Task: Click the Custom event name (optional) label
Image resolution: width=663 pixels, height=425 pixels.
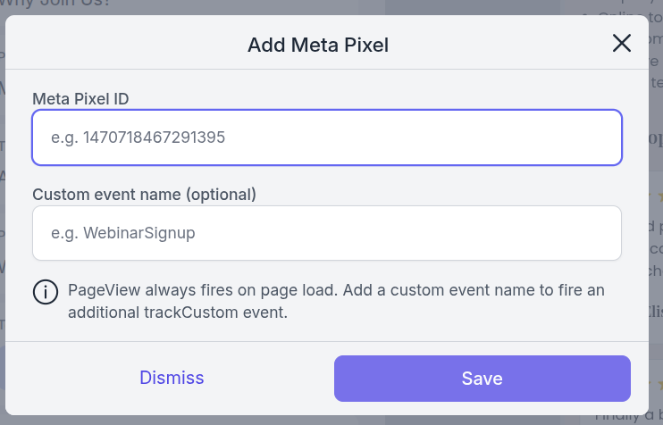Action: pos(144,195)
